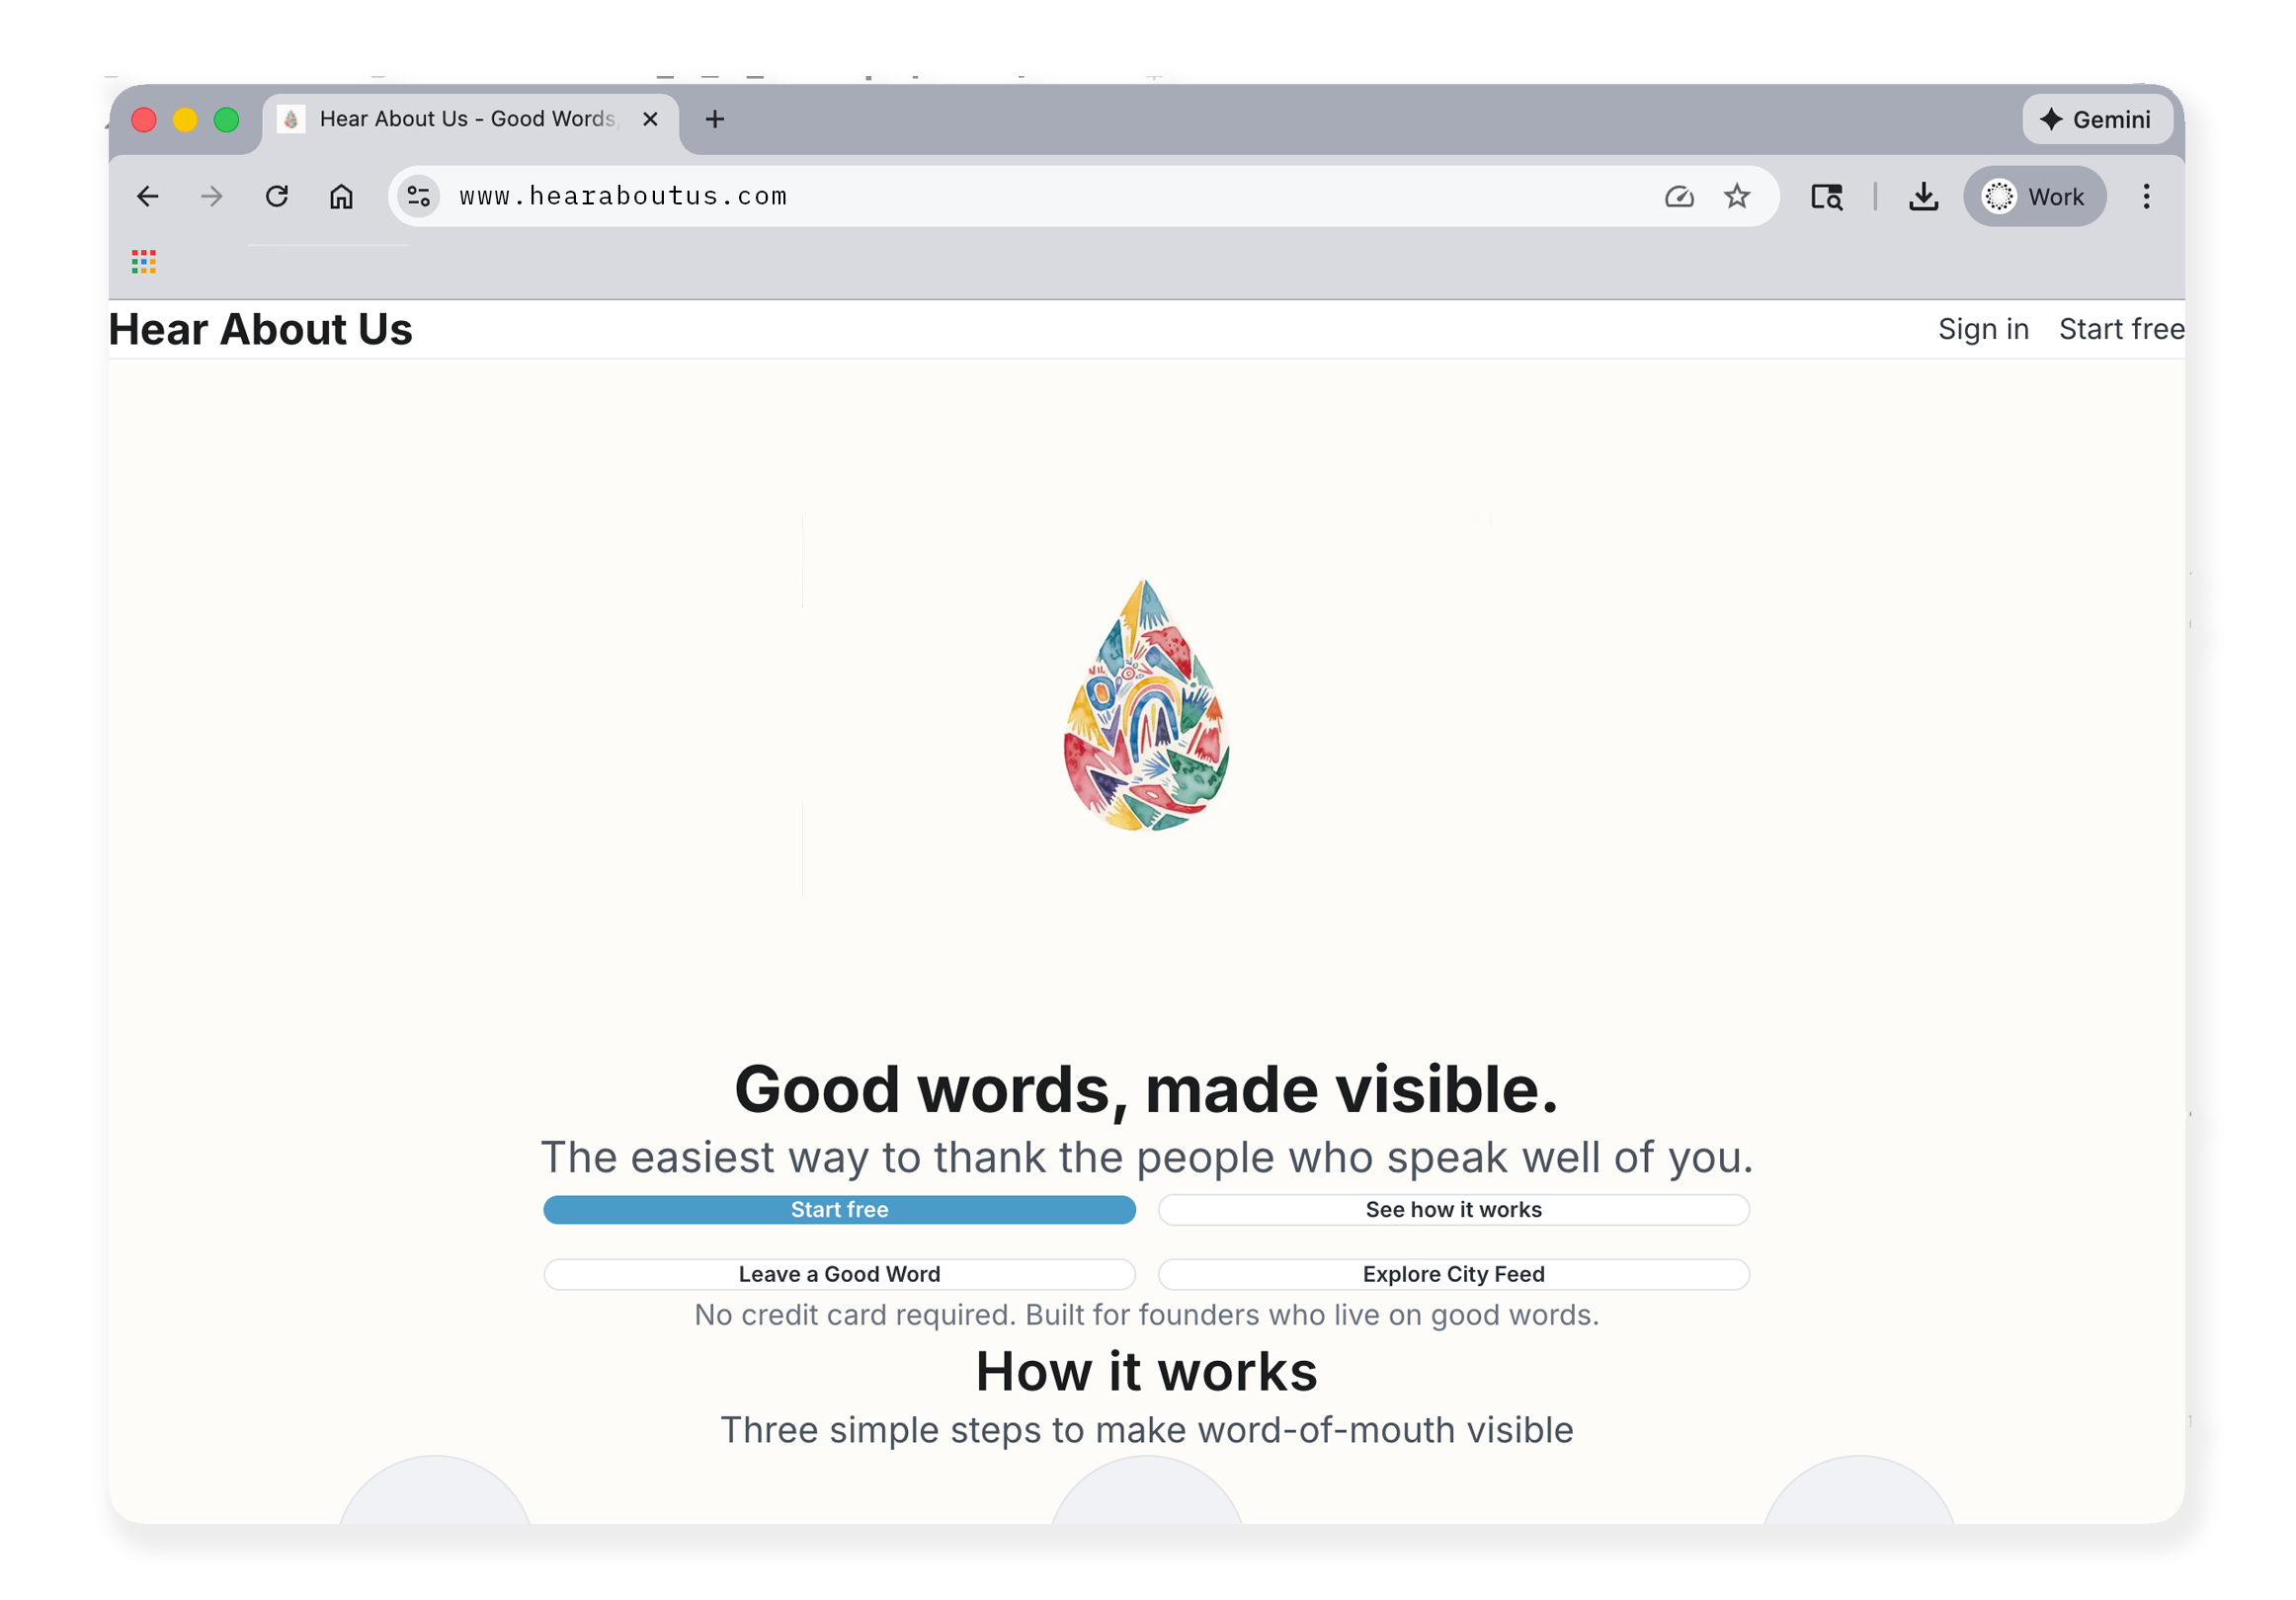Go to the browser home page
The width and height of the screenshot is (2296, 1600).
(341, 197)
